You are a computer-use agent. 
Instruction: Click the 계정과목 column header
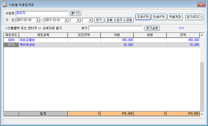43,35
